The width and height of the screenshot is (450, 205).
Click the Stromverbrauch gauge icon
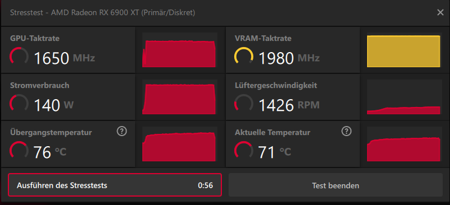point(19,103)
